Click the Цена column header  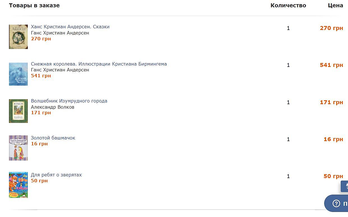tap(335, 5)
